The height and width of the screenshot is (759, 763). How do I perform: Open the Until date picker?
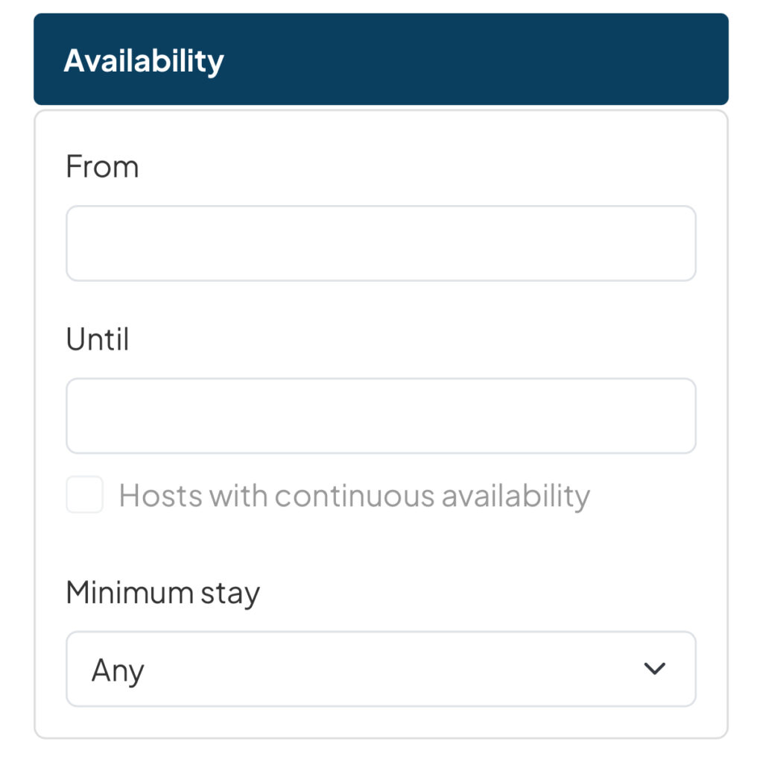coord(381,416)
